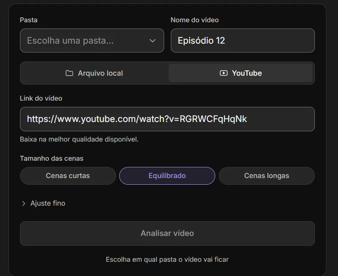The width and height of the screenshot is (338, 276).
Task: Click the chevron arrow in the Pasta dropdown
Action: [153, 41]
